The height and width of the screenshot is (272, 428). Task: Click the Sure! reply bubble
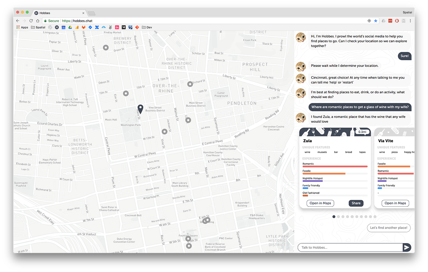(x=405, y=56)
